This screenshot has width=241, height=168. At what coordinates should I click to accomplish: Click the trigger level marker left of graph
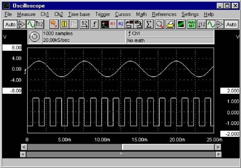click(x=25, y=71)
